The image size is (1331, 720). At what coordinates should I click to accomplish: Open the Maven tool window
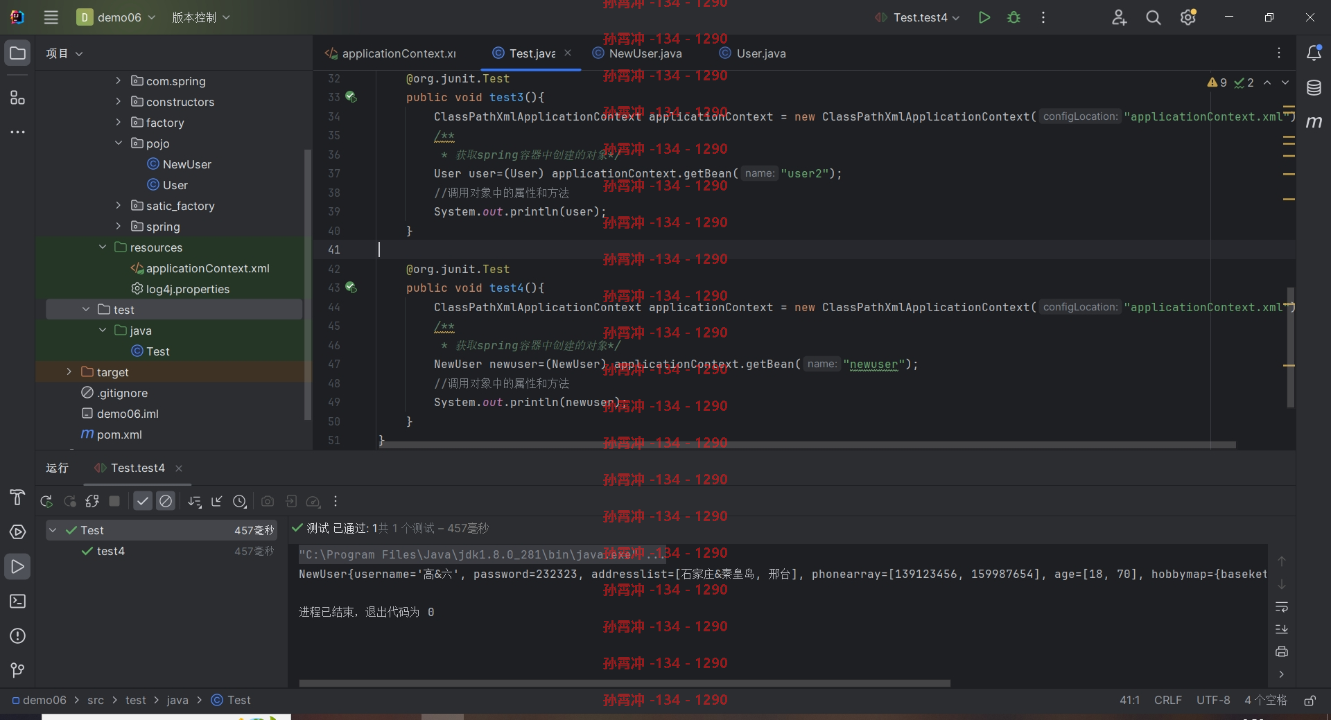tap(1314, 122)
